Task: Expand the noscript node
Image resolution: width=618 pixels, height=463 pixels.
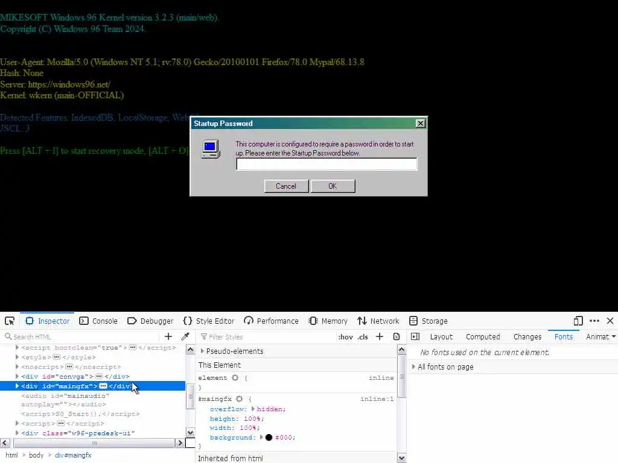Action: coord(17,367)
